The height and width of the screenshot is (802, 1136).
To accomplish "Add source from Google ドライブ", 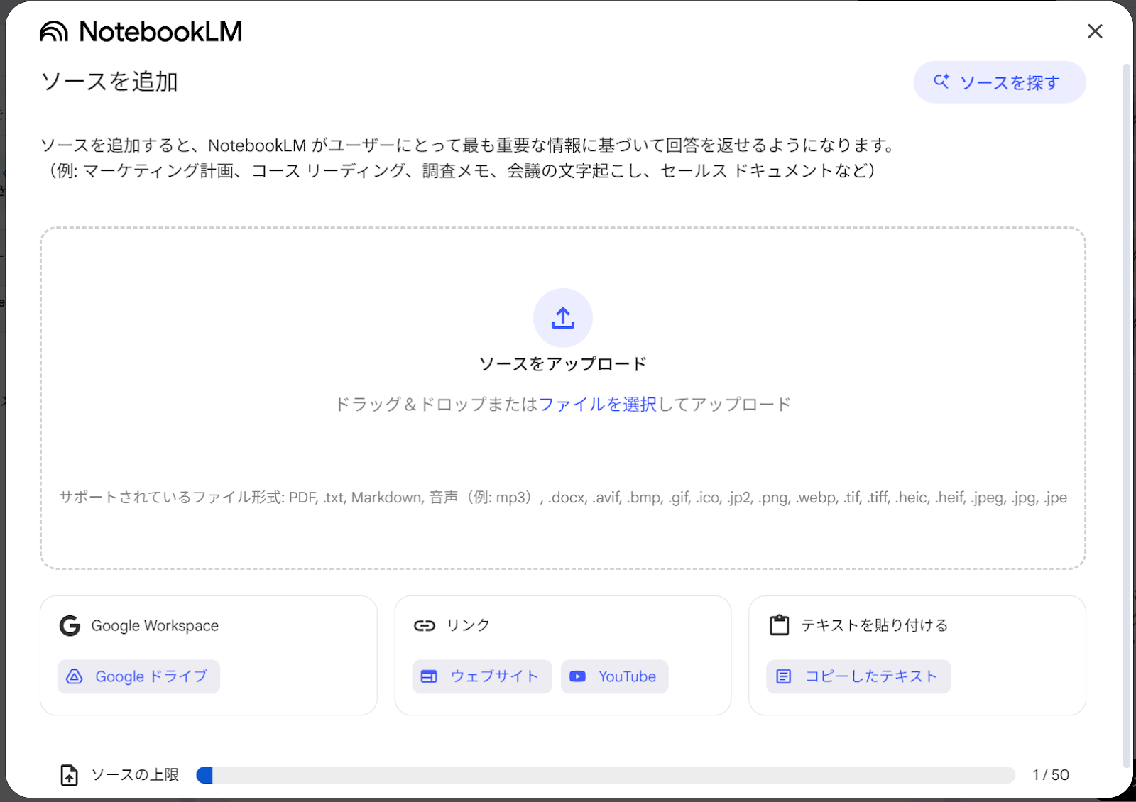I will pyautogui.click(x=138, y=676).
